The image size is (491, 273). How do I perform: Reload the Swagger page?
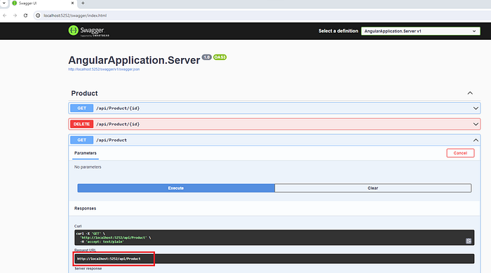tap(26, 15)
